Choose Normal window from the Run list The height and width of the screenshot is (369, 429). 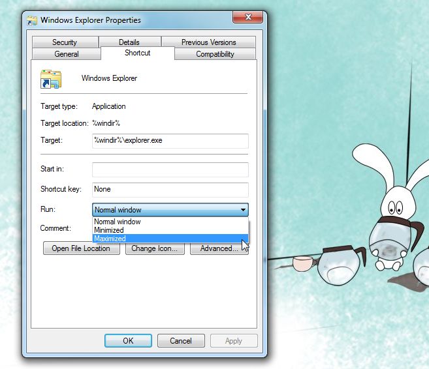tap(170, 222)
